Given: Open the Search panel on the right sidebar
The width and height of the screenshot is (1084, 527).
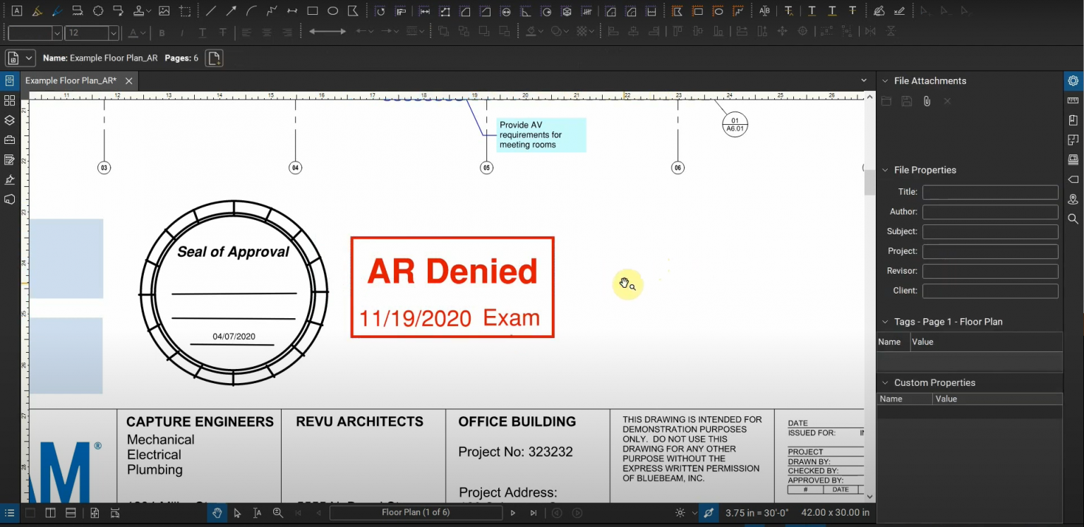Looking at the screenshot, I should [x=1073, y=219].
